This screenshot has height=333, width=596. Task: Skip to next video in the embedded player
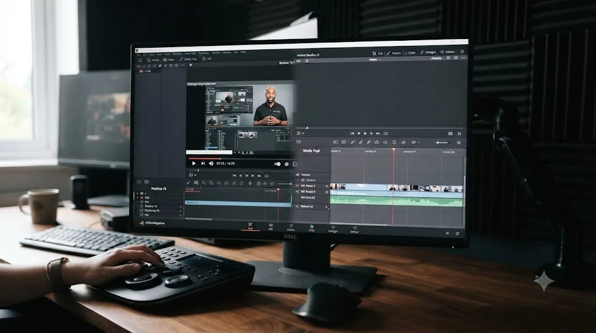203,164
